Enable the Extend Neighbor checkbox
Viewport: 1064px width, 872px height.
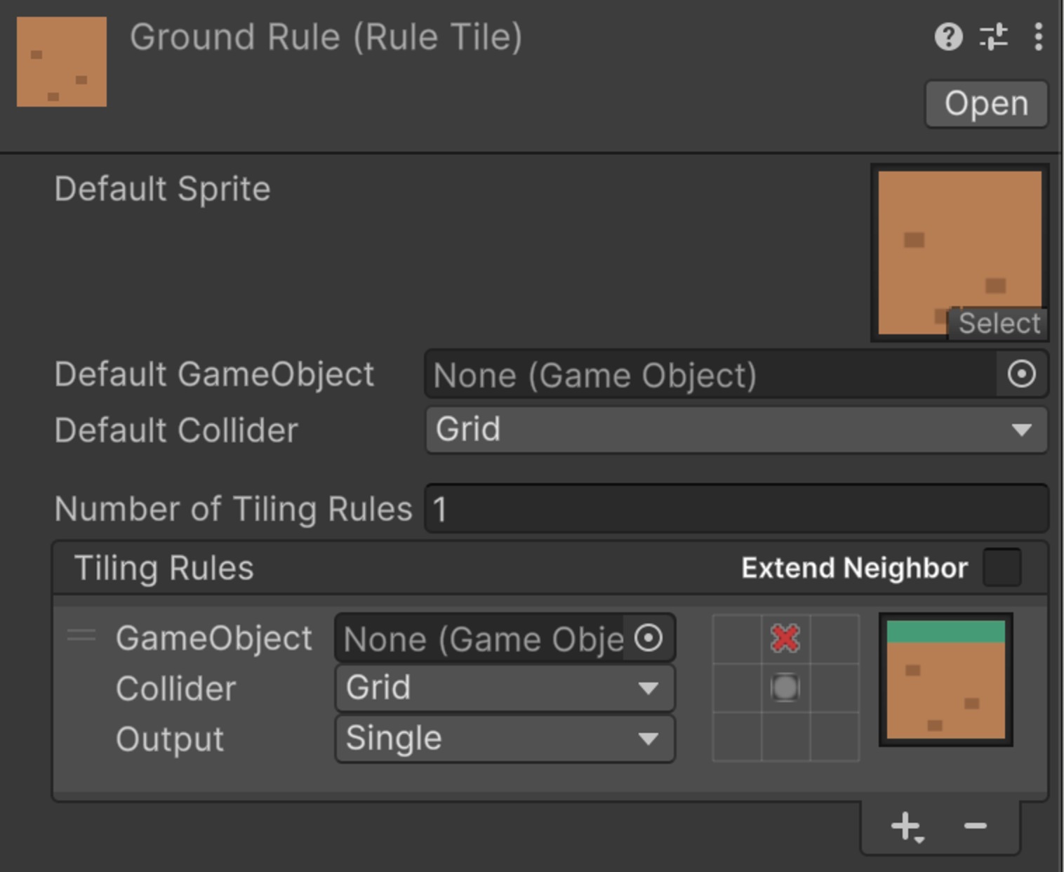click(1002, 567)
